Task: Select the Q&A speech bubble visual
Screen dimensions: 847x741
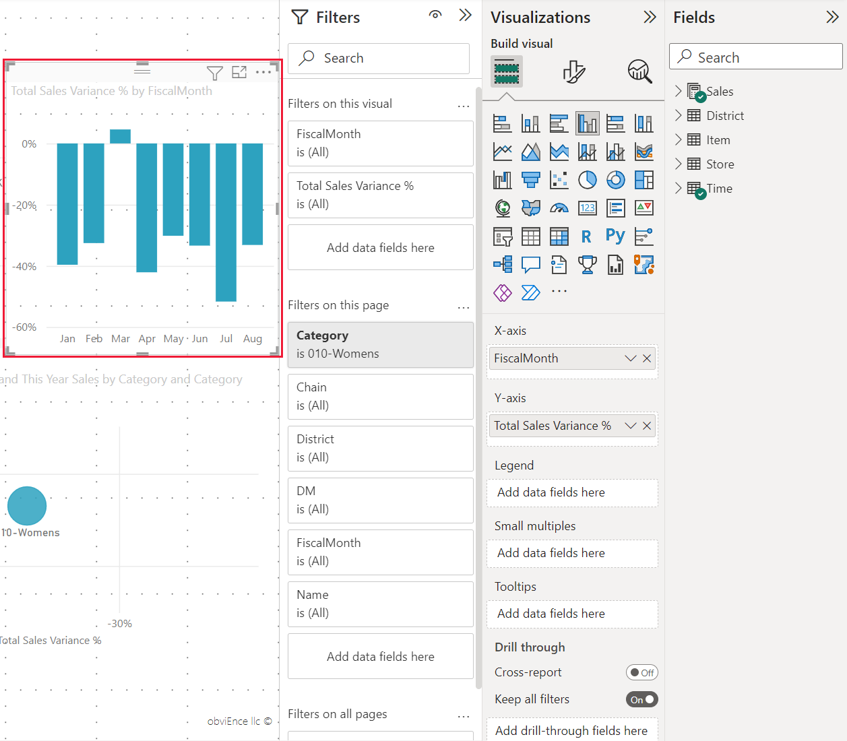Action: (x=531, y=264)
